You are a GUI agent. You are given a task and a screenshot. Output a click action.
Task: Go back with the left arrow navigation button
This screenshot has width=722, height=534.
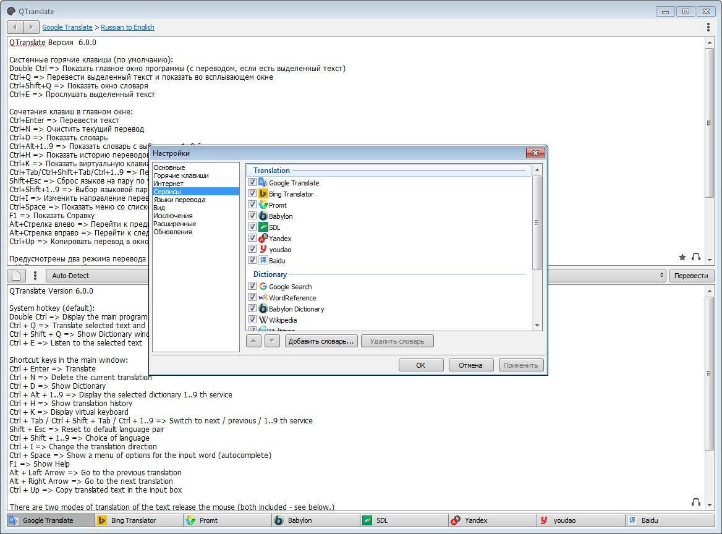click(15, 27)
